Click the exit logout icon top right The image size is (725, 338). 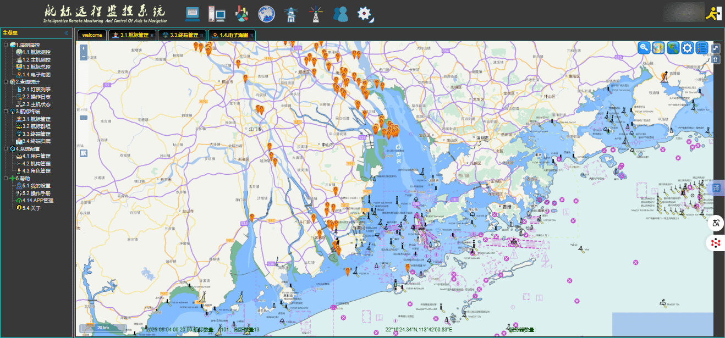713,14
